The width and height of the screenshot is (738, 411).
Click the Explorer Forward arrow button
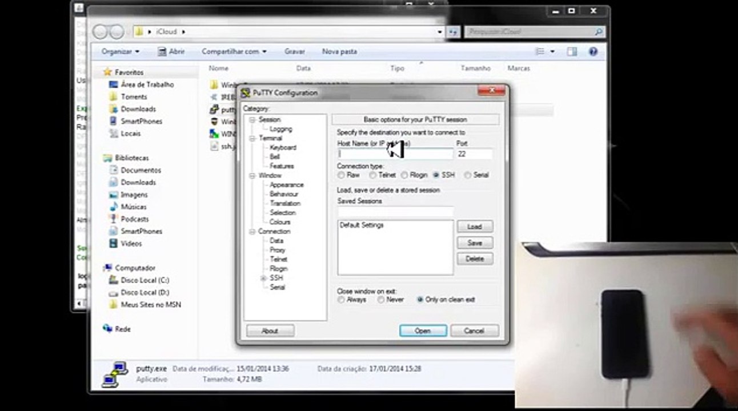pyautogui.click(x=117, y=31)
